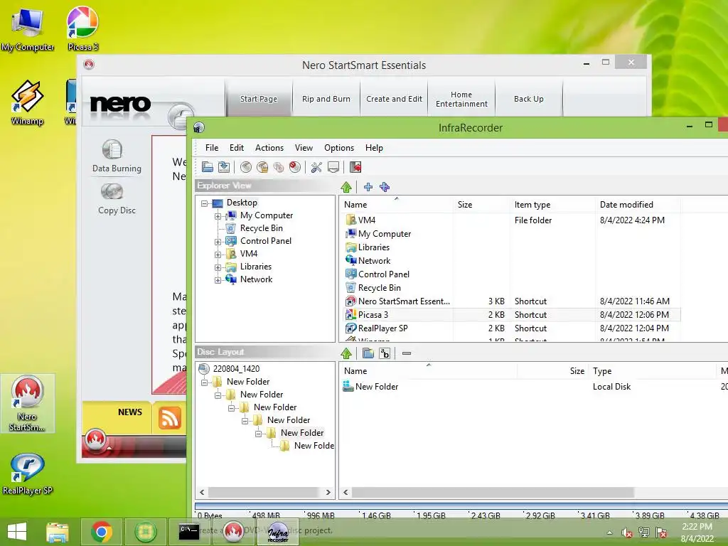Open the Edit menu
The image size is (728, 546).
[236, 148]
